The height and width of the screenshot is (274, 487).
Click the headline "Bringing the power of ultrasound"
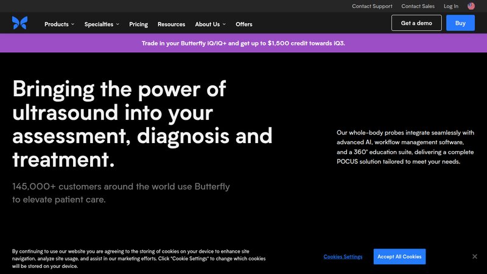click(x=142, y=124)
